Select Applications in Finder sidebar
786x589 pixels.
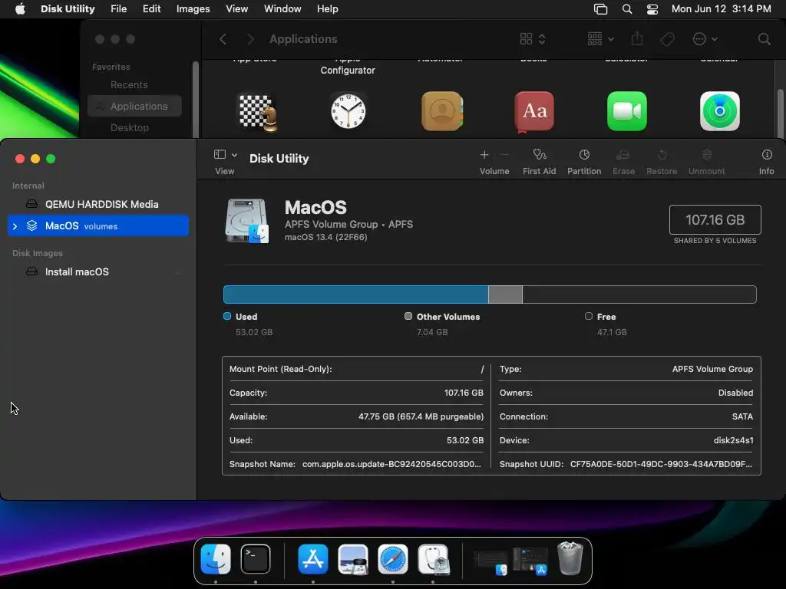coord(134,106)
